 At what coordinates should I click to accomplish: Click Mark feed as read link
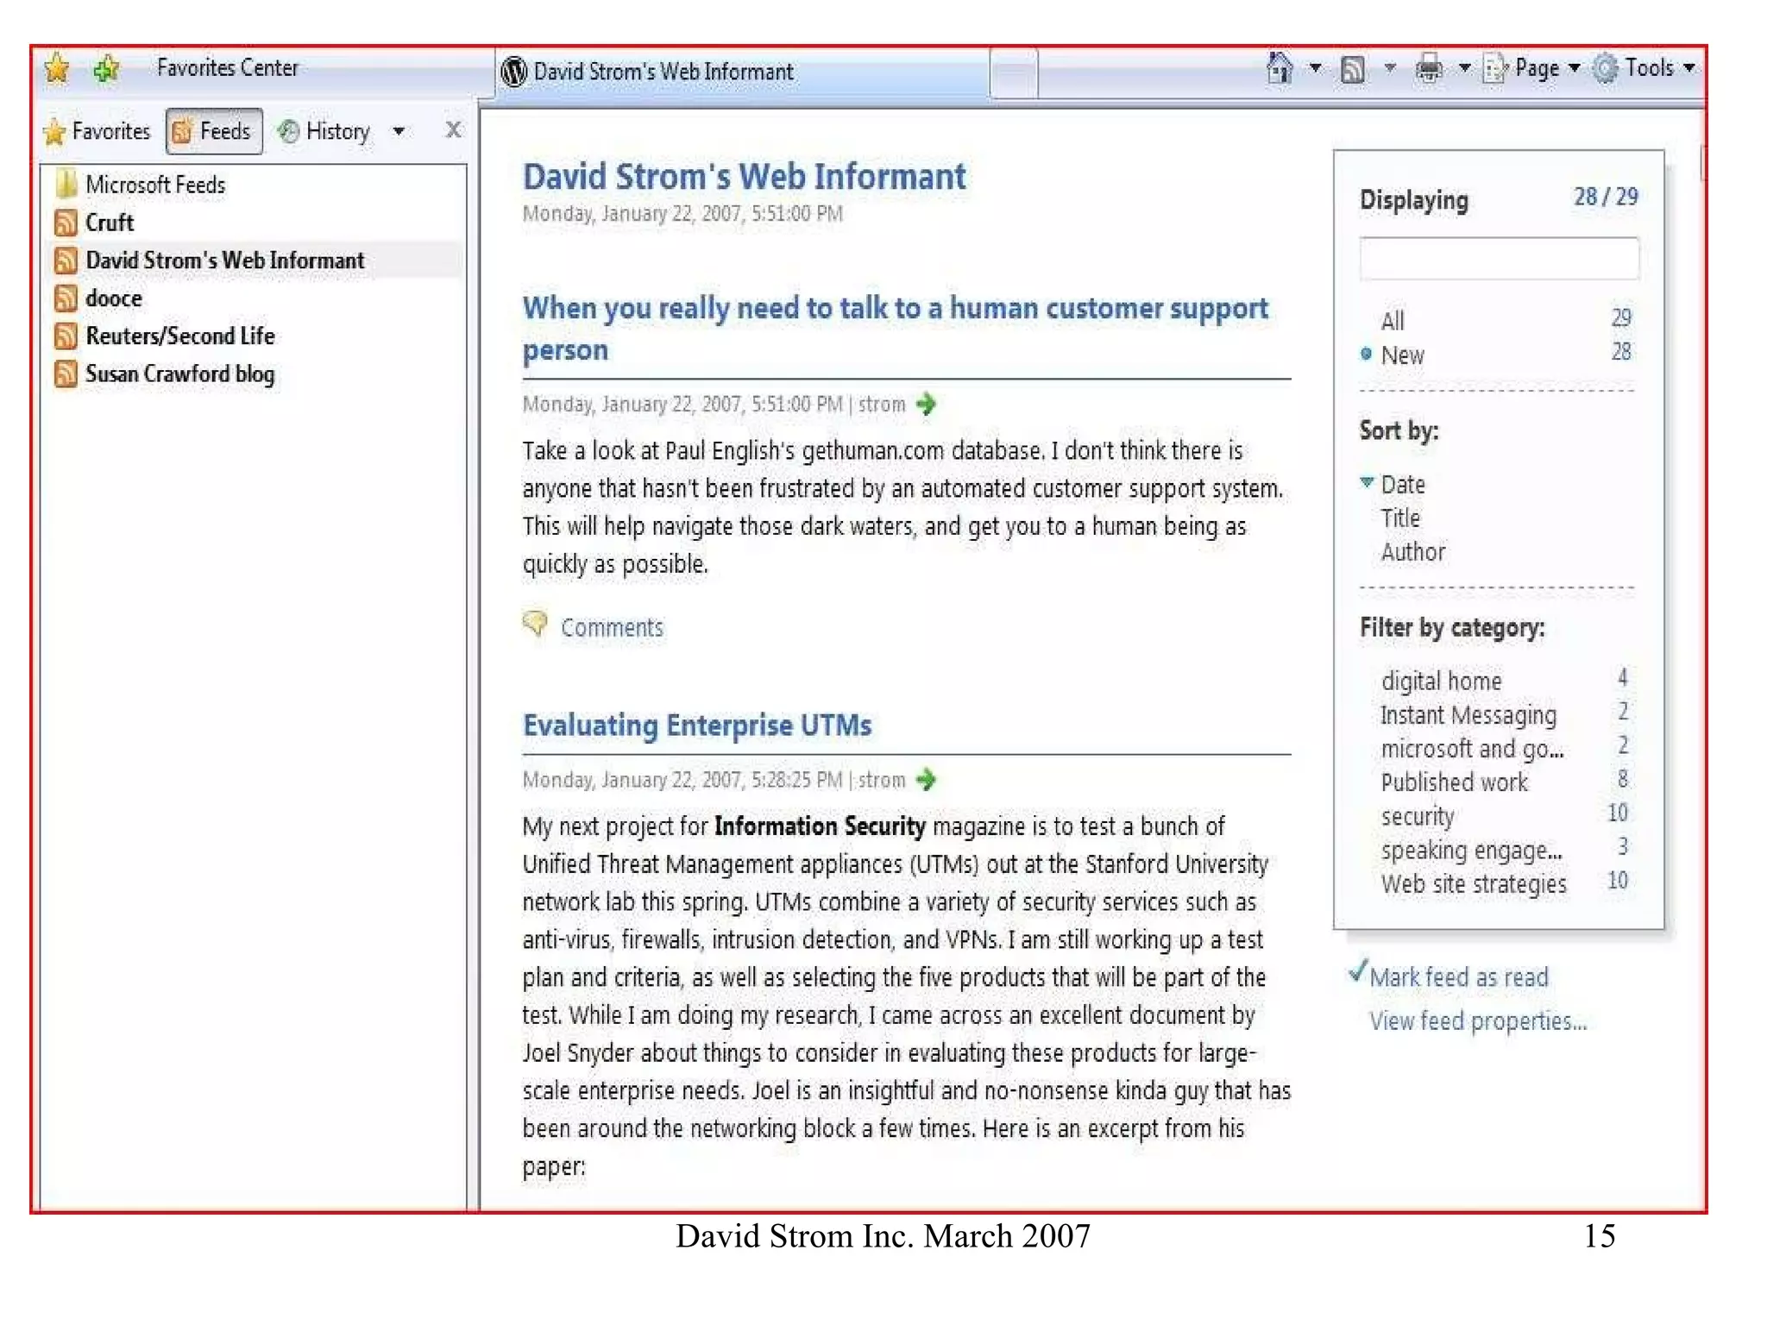coord(1458,976)
